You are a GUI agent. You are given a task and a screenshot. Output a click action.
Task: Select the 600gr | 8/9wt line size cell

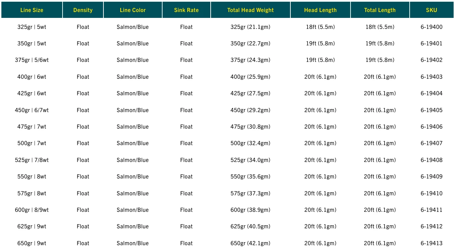[32, 210]
